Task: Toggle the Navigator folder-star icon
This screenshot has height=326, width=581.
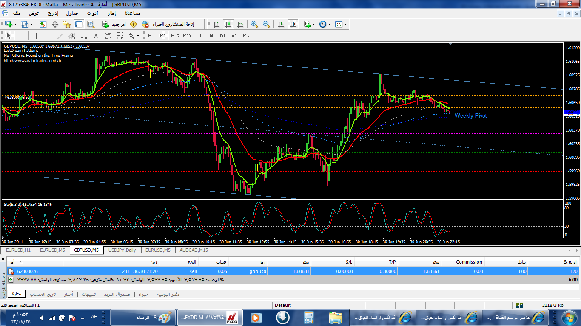Action: tap(67, 24)
